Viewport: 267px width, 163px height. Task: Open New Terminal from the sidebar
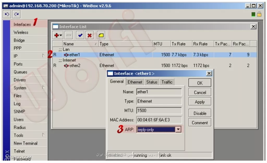point(29,143)
